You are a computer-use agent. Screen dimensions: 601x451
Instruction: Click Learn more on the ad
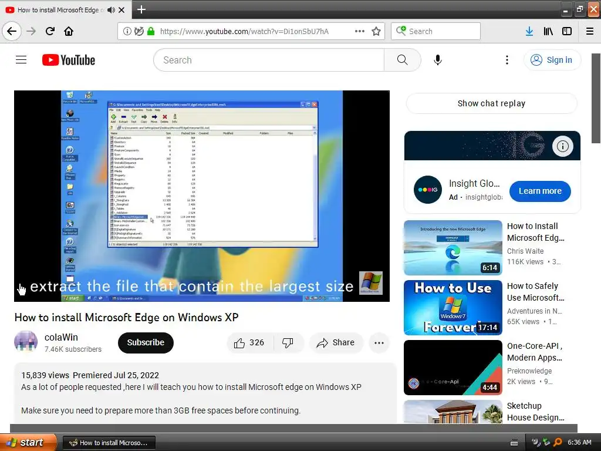click(540, 191)
